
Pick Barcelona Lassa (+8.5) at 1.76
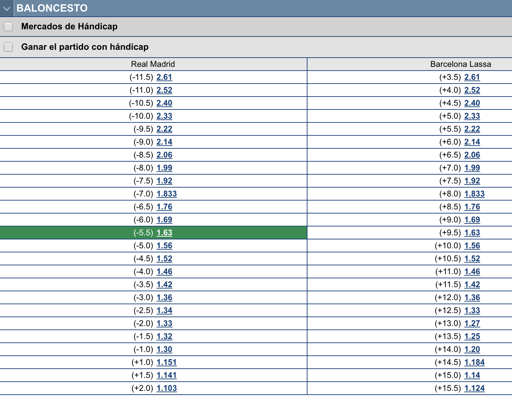coord(472,207)
